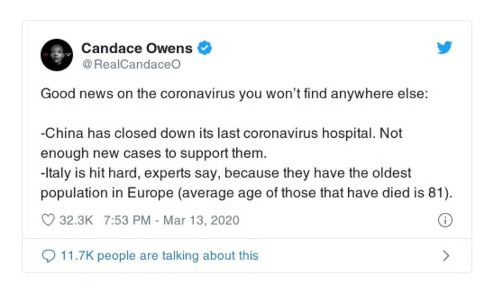View "people are talking about this" link

tap(178, 255)
